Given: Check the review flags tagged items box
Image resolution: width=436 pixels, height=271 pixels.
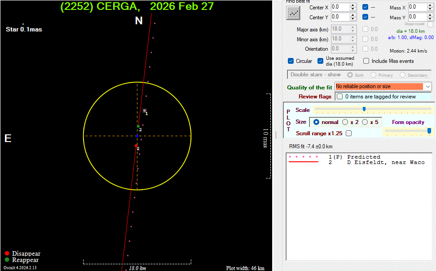Looking at the screenshot, I should (340, 97).
